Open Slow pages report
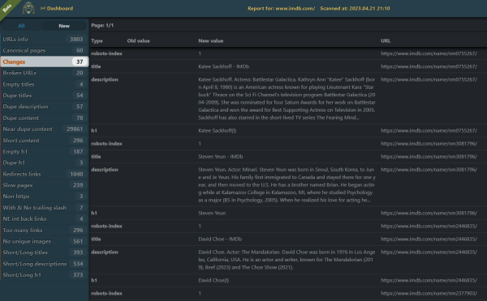Viewport: 487px width, 301px height. pyautogui.click(x=44, y=185)
